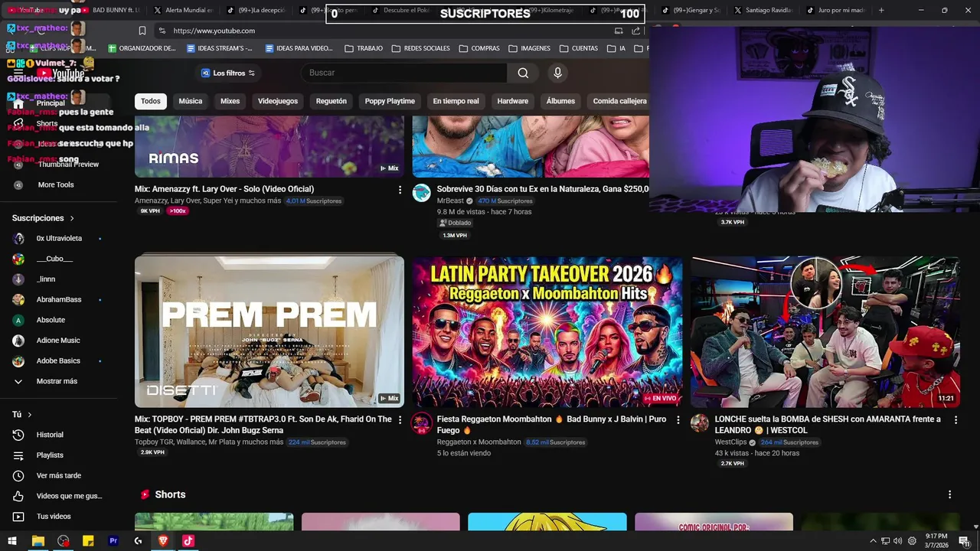The width and height of the screenshot is (980, 551).
Task: Open options menu for LONCHE WESTCOL video
Action: click(955, 419)
